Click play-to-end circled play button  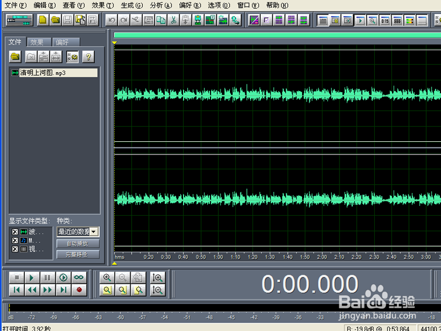(63, 277)
